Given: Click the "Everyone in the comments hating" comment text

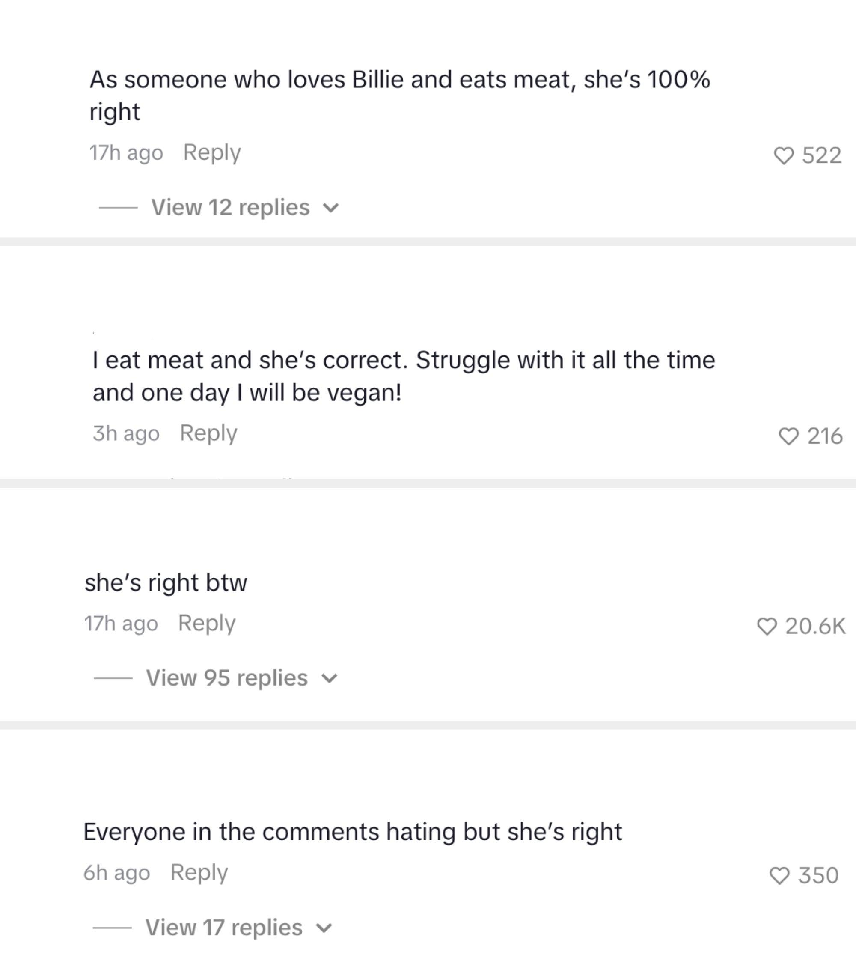Looking at the screenshot, I should pyautogui.click(x=352, y=832).
